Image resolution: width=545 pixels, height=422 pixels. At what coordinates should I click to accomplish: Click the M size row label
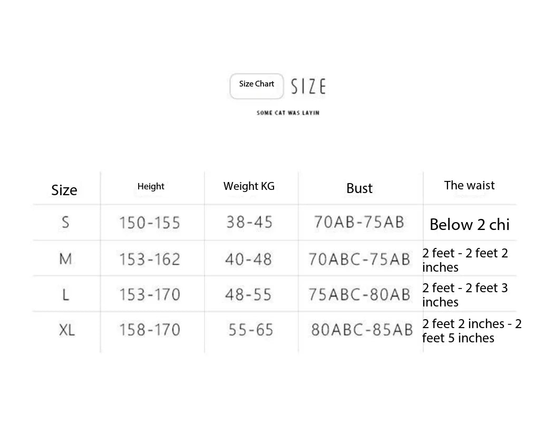[66, 258]
